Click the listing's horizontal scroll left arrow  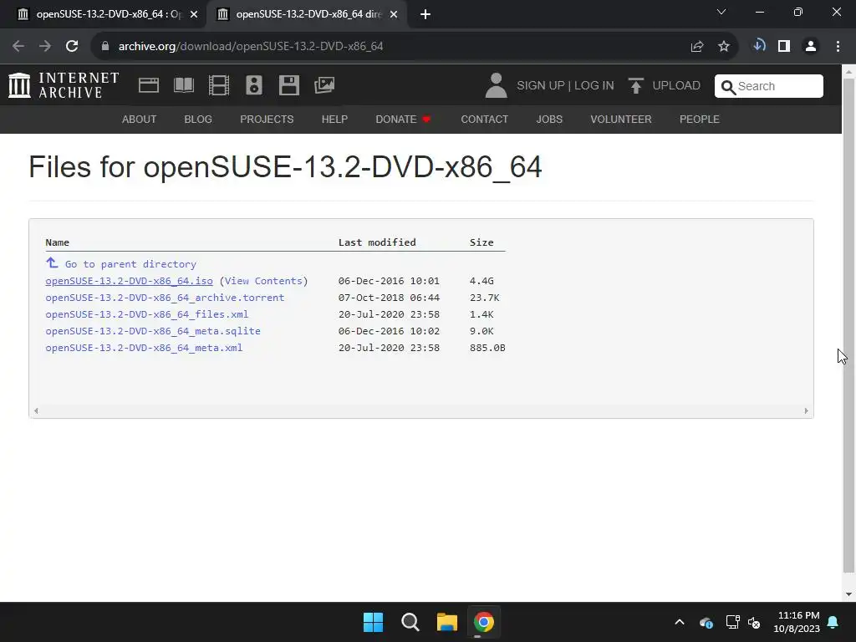36,410
